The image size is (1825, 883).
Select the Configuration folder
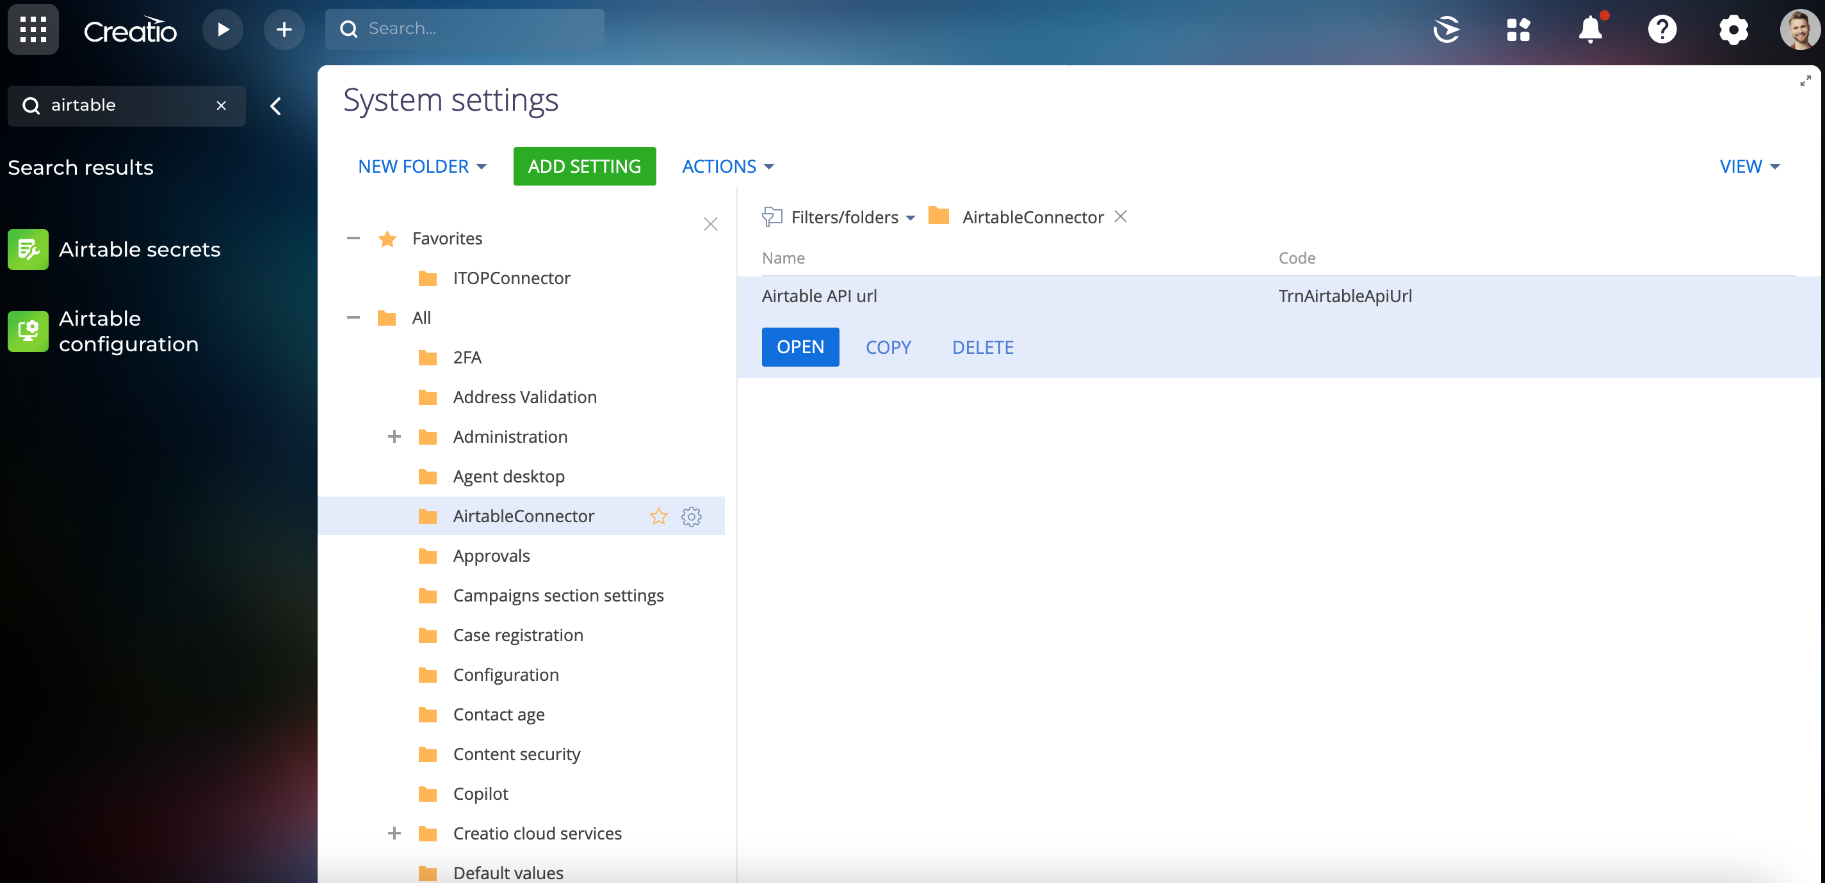coord(506,675)
